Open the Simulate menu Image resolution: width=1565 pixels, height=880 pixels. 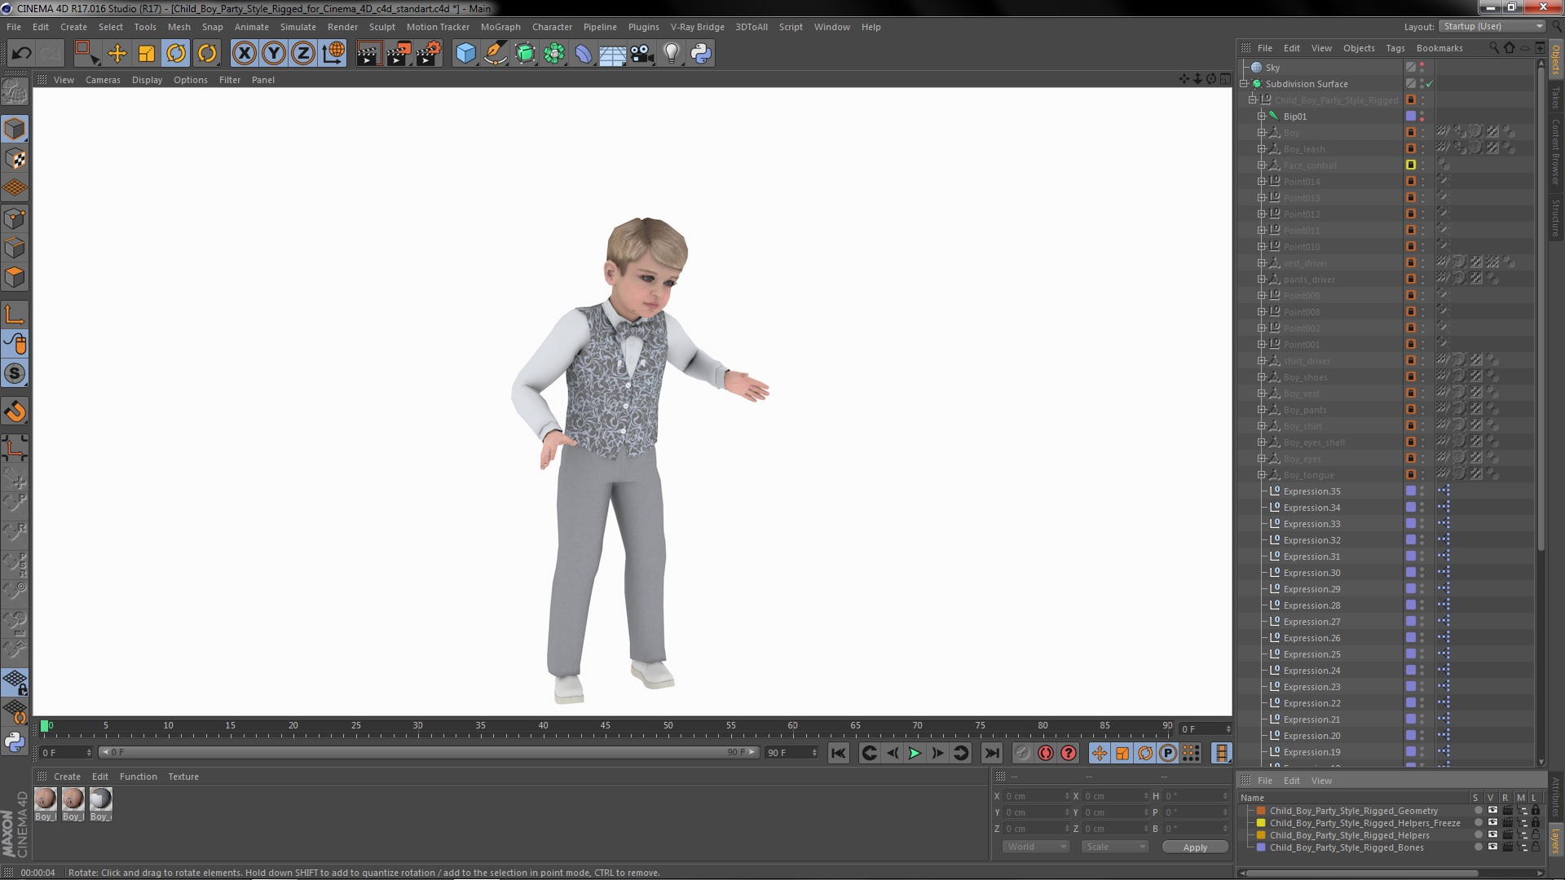pos(298,27)
